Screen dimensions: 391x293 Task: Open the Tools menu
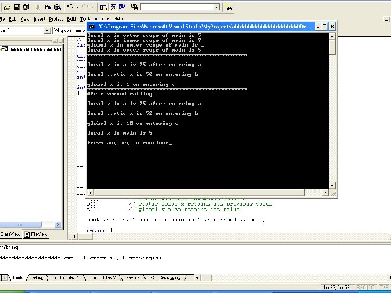click(x=85, y=19)
